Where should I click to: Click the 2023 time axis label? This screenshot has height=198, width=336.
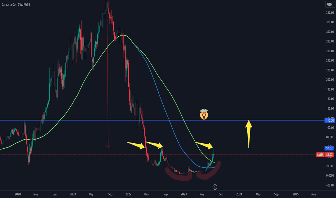(184, 194)
